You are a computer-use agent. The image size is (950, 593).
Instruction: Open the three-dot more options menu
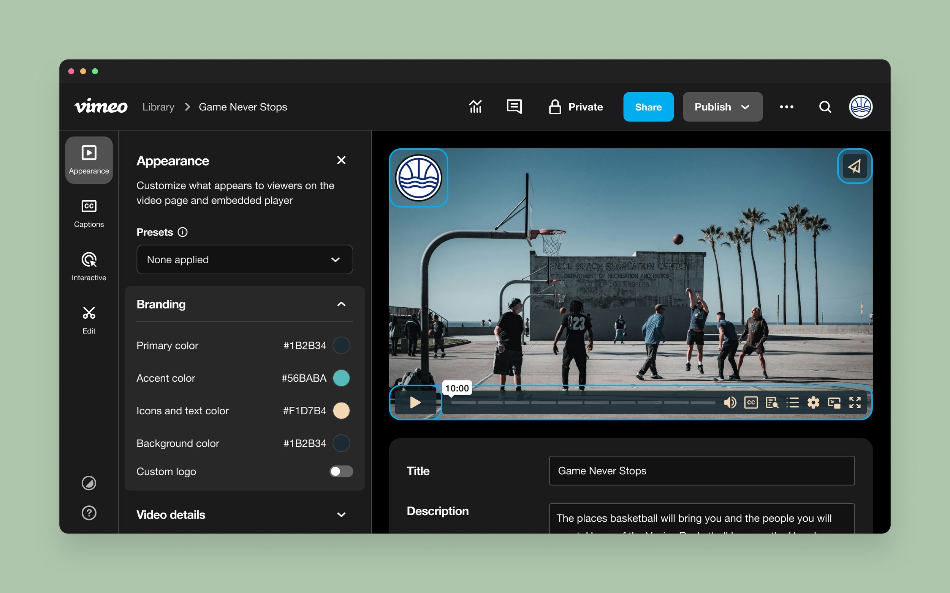pyautogui.click(x=786, y=107)
